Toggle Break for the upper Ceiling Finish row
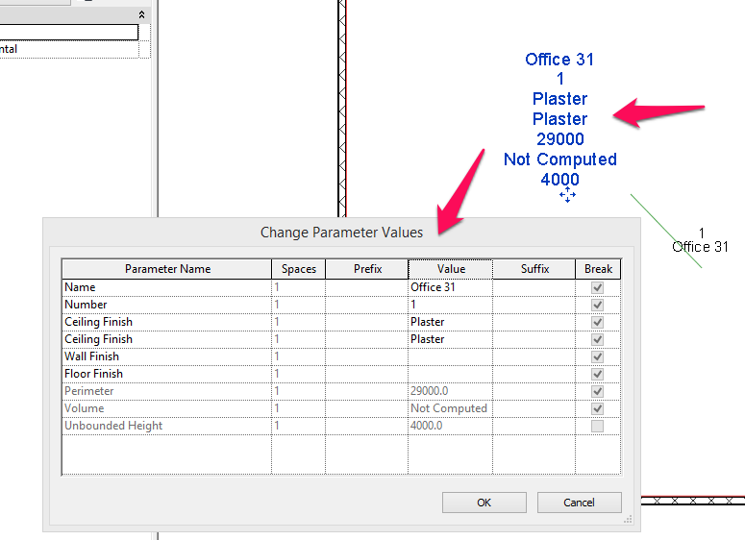This screenshot has height=540, width=745. (597, 322)
